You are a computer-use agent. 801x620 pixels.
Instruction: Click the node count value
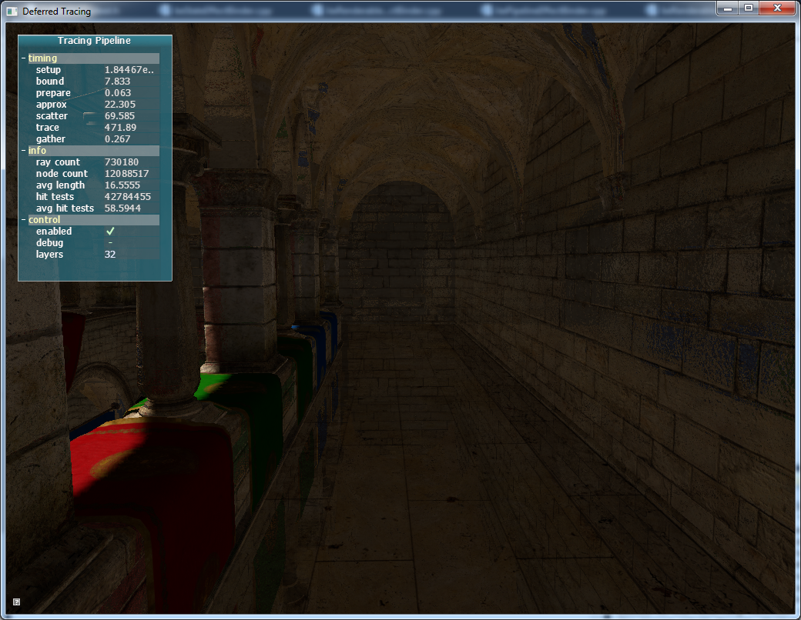(126, 174)
